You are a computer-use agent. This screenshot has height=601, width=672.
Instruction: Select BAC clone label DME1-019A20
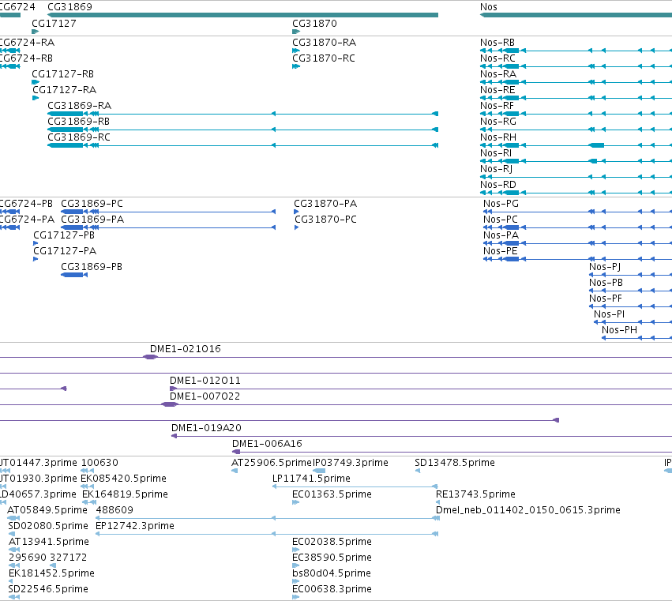tap(206, 428)
